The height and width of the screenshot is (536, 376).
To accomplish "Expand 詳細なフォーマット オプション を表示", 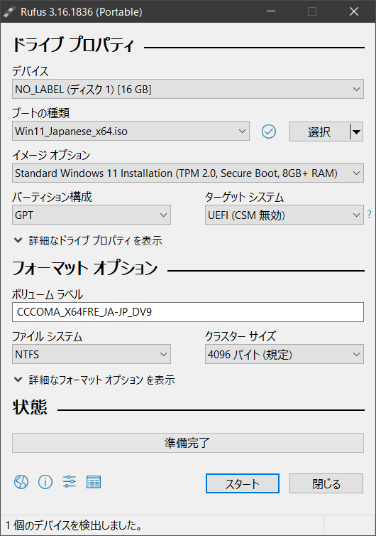I will pos(94,380).
